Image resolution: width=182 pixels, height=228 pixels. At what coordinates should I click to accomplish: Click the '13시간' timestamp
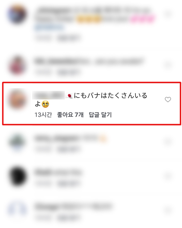(x=43, y=115)
